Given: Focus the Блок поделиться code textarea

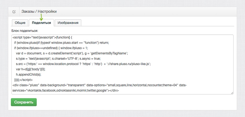Looking at the screenshot, I should pyautogui.click(x=123, y=64).
